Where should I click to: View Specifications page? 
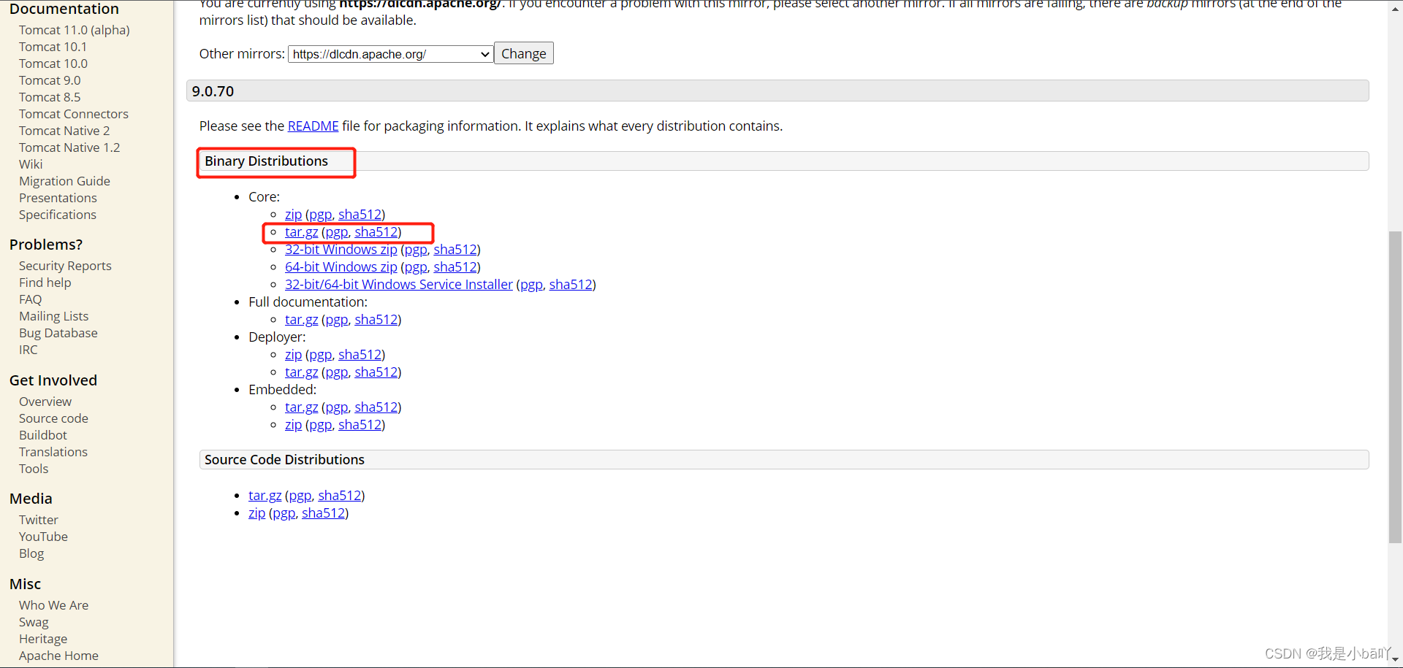pyautogui.click(x=58, y=215)
